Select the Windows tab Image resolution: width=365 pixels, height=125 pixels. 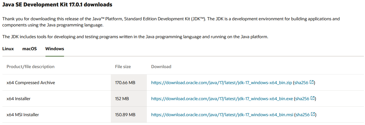pyautogui.click(x=55, y=49)
